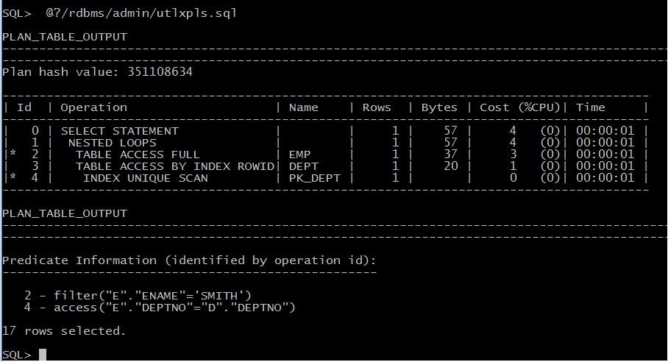668x362 pixels.
Task: Click the '17 rows selected.' message
Action: pyautogui.click(x=64, y=331)
